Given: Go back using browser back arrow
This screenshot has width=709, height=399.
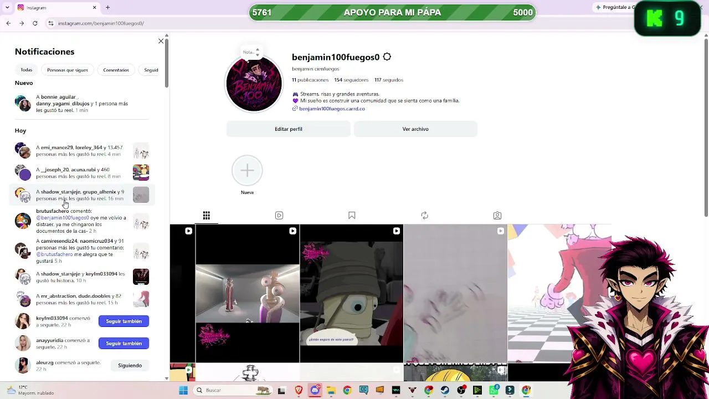Looking at the screenshot, I should tap(8, 23).
